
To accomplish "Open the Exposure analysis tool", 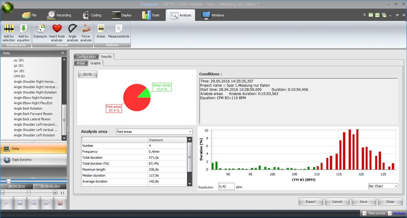I will click(x=40, y=29).
